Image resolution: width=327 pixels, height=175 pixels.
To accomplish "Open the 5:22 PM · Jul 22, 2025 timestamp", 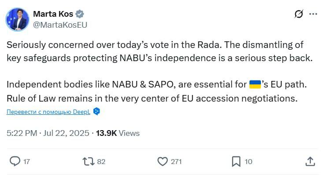I will click(x=48, y=133).
